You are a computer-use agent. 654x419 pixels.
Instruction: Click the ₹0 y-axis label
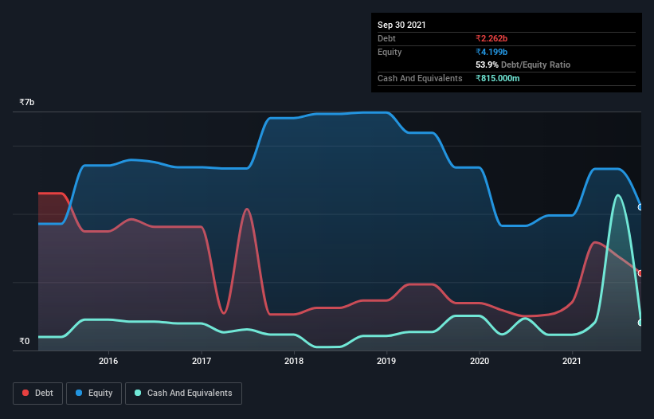(x=25, y=341)
